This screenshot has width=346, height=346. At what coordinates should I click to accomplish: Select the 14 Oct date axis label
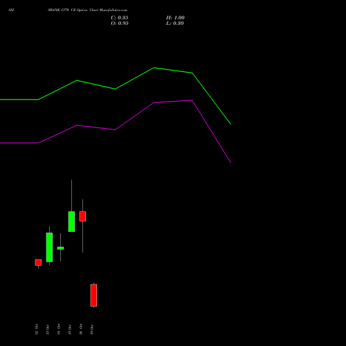point(59,329)
